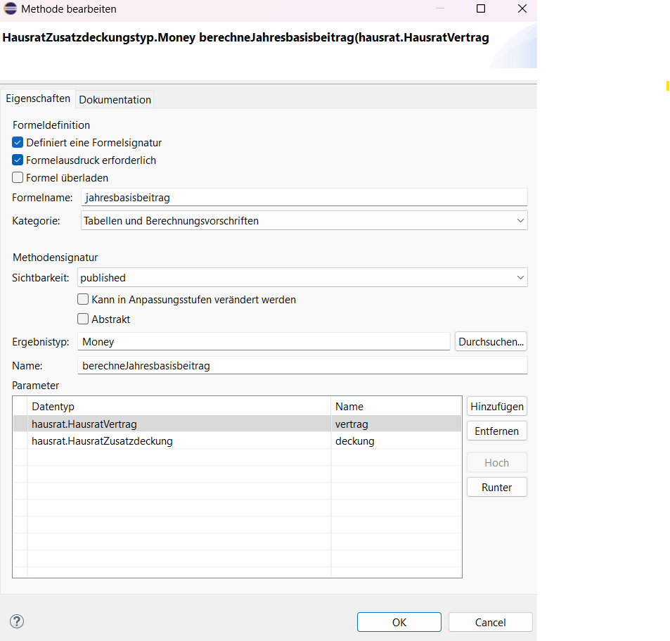The image size is (670, 641).
Task: Open the Kategorie dropdown
Action: [520, 220]
